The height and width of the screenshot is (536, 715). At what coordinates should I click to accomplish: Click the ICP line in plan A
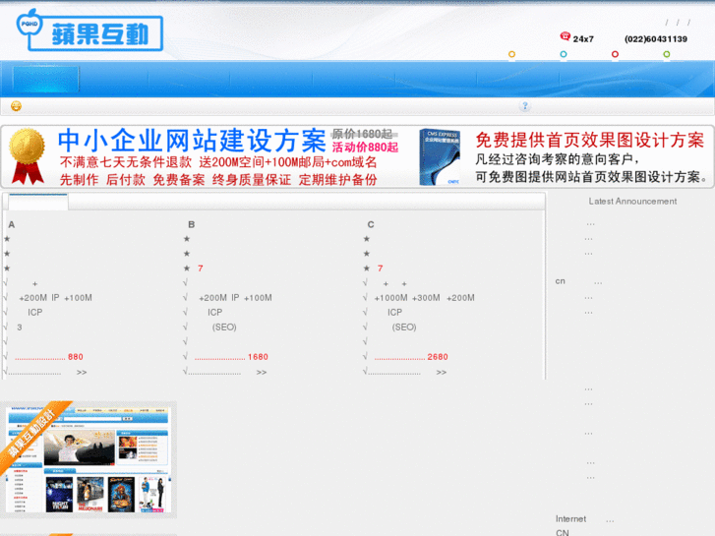(x=35, y=313)
